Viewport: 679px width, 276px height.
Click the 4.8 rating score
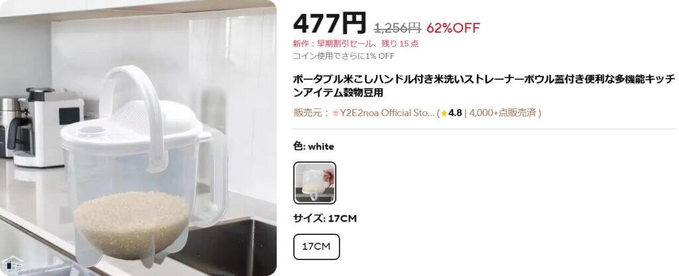point(455,113)
